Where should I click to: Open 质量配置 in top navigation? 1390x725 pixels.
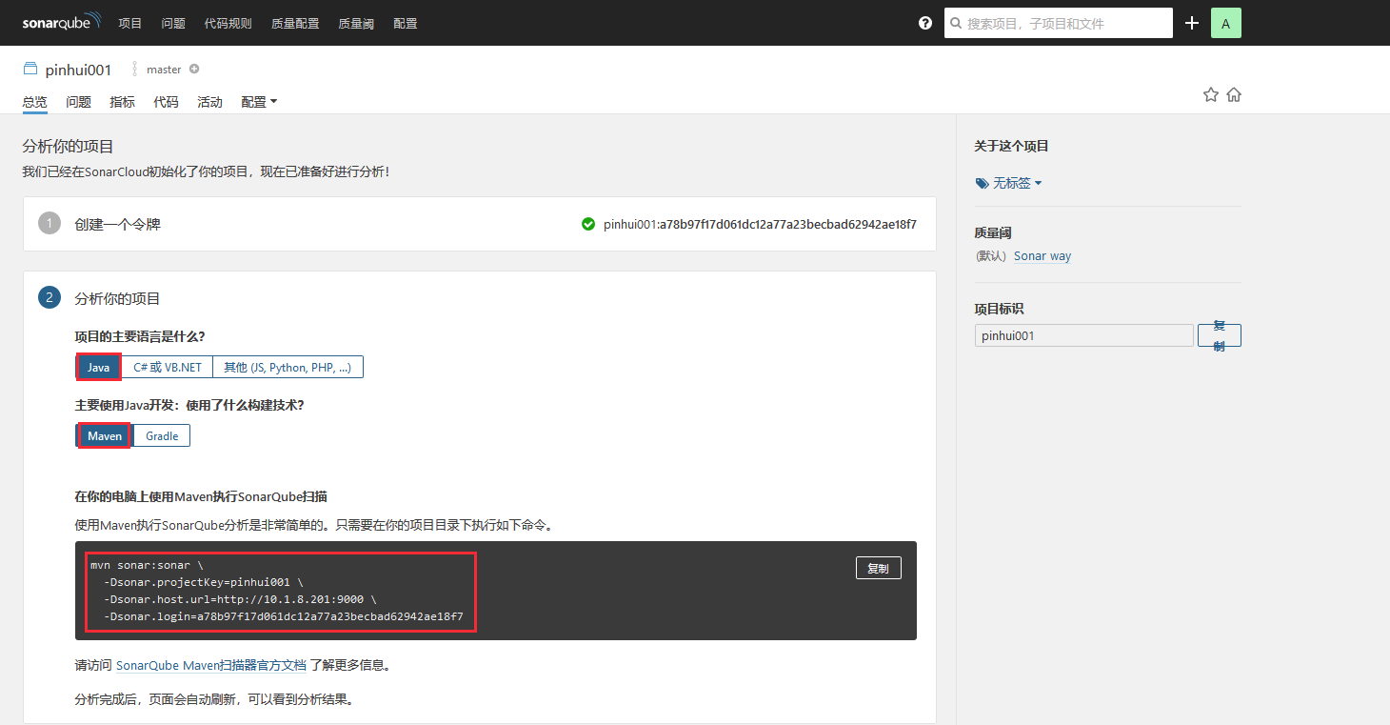[295, 23]
